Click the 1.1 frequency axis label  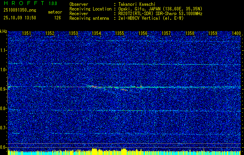pos(3,50)
